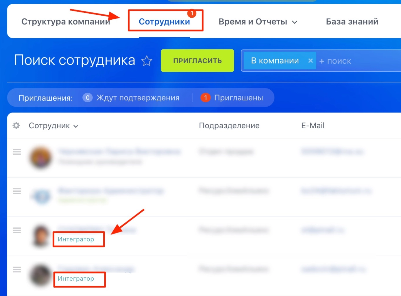Open row menu for first employee
Screen dimensions: 401x296
pyautogui.click(x=17, y=152)
